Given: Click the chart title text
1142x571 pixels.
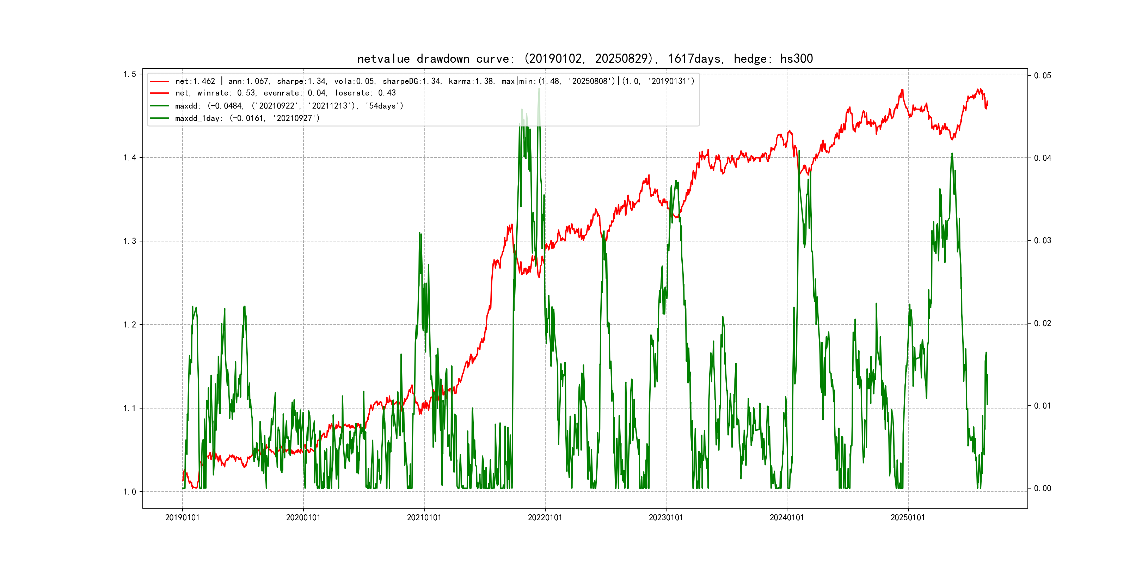Looking at the screenshot, I should pos(585,59).
